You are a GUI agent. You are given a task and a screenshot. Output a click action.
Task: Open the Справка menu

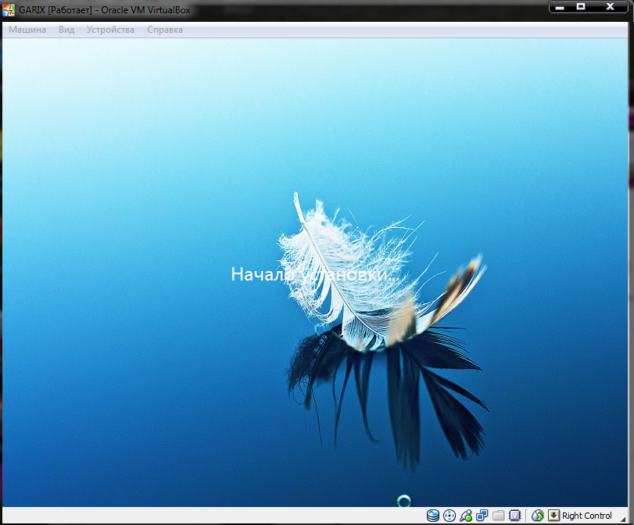tap(165, 30)
